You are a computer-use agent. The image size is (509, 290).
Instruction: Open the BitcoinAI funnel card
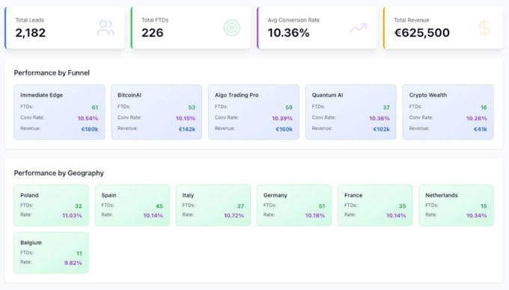pyautogui.click(x=156, y=112)
